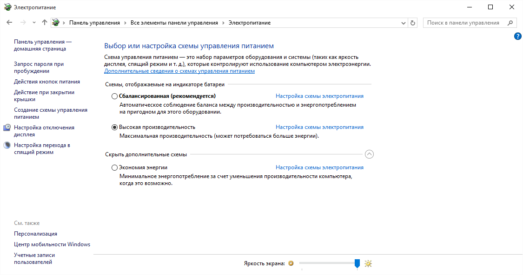
Task: Choose the Экономия энергии power plan
Action: 115,168
